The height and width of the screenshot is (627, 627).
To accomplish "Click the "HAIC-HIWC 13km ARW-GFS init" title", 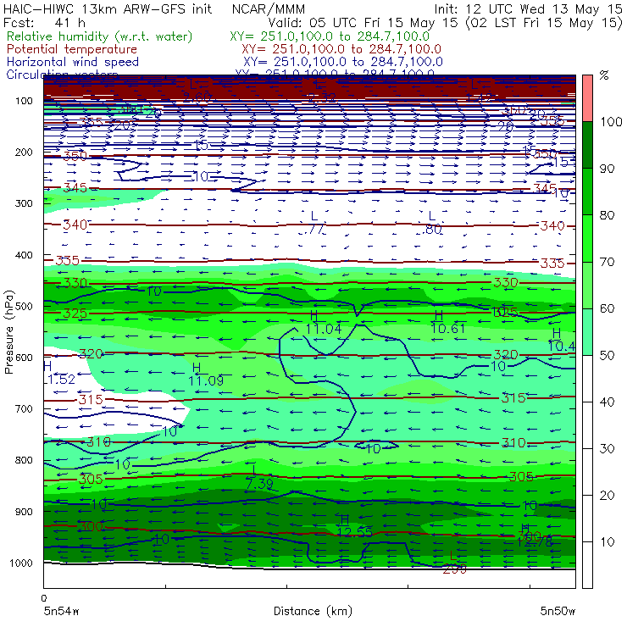I will pyautogui.click(x=108, y=8).
